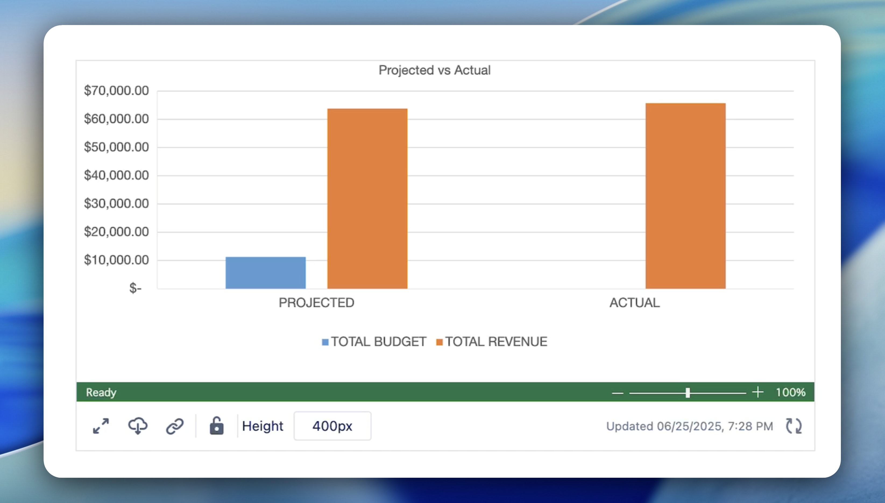The image size is (885, 503).
Task: Click the Ready status bar text
Action: coord(101,392)
